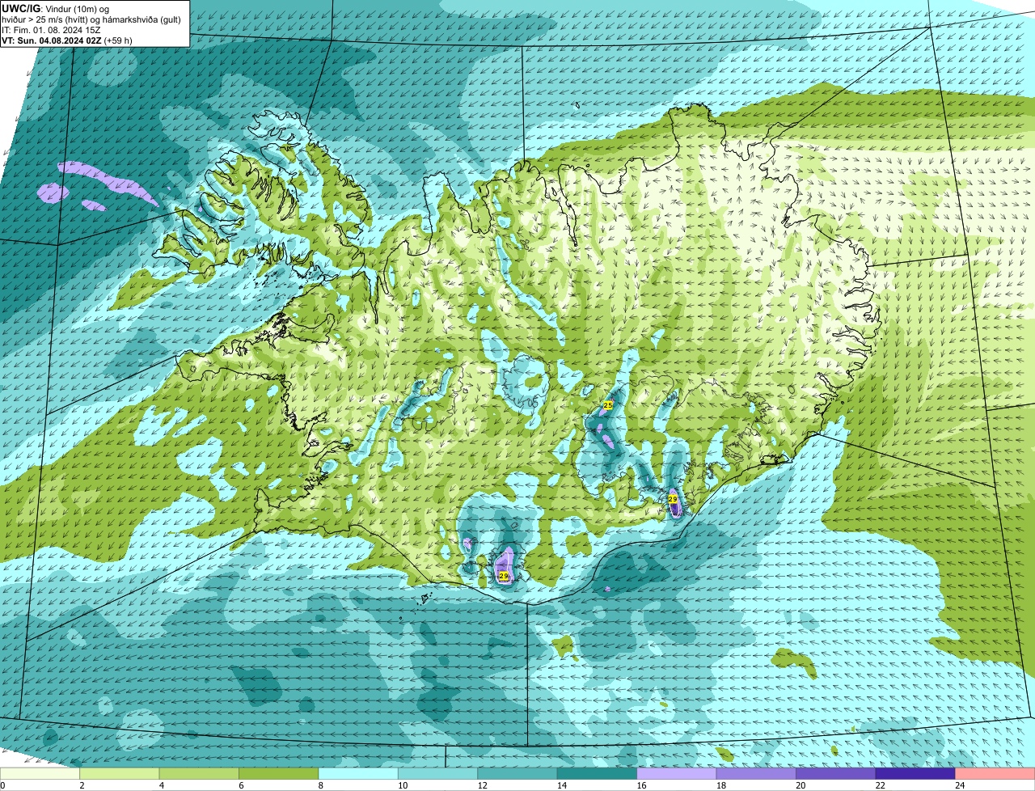Click the "12" tick label on the scale
Image resolution: width=1035 pixels, height=791 pixels.
coord(482,785)
